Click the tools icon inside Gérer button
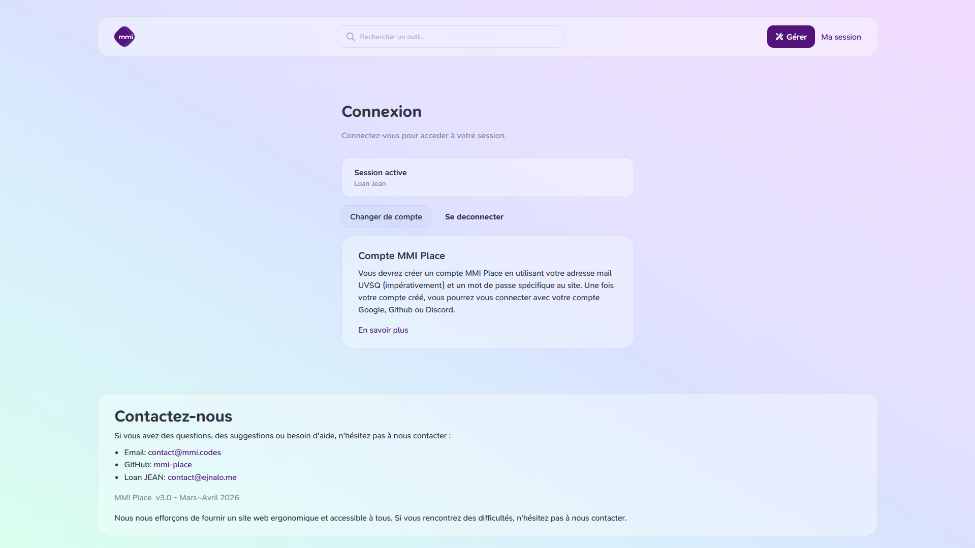This screenshot has height=548, width=975. click(x=779, y=37)
